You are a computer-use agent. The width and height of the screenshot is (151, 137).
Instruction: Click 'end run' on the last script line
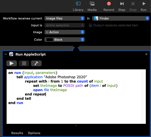click(x=16, y=103)
